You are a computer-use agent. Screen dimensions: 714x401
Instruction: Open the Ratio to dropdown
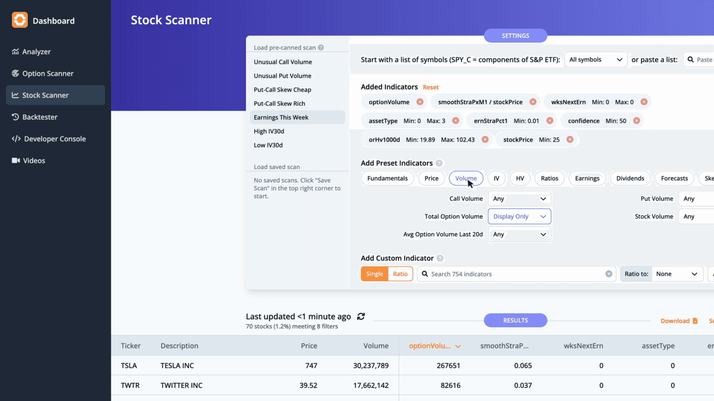677,274
